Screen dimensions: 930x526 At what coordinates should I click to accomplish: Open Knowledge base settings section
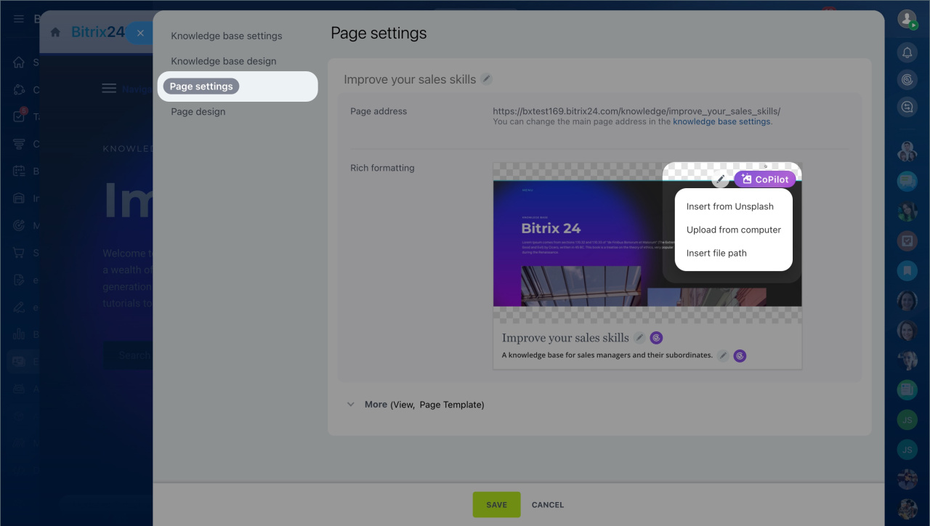pyautogui.click(x=226, y=36)
